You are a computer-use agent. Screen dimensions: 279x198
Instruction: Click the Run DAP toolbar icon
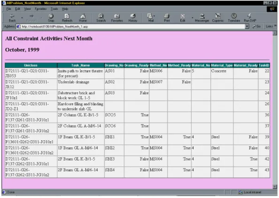point(250,18)
